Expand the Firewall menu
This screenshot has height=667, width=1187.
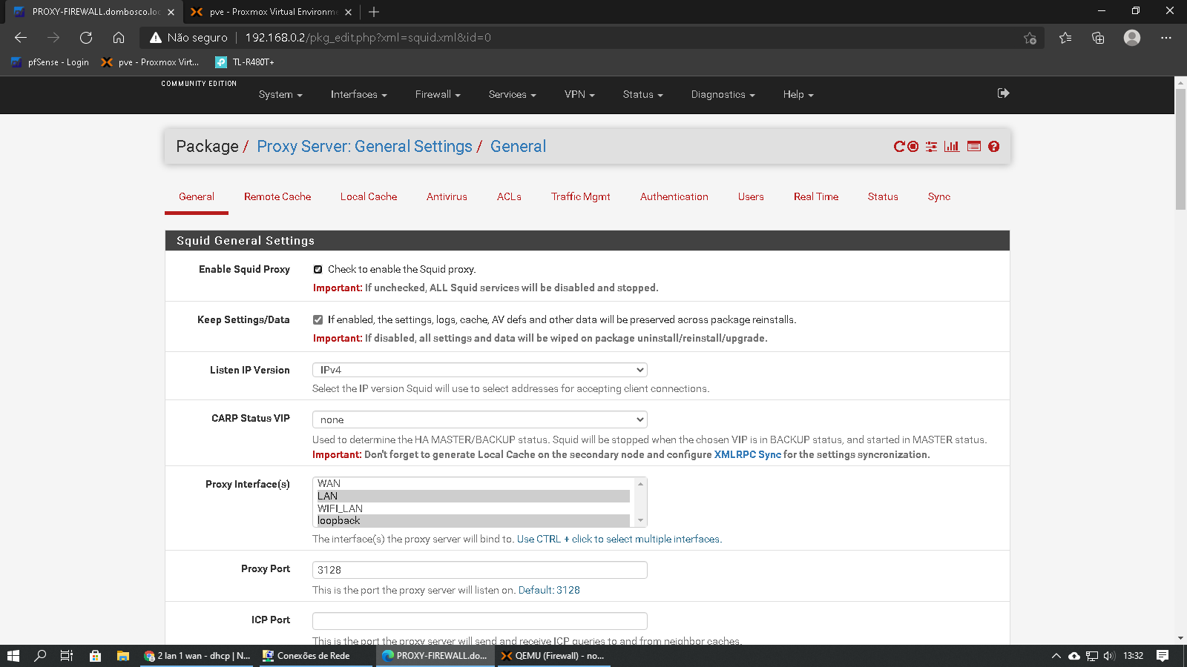(438, 95)
